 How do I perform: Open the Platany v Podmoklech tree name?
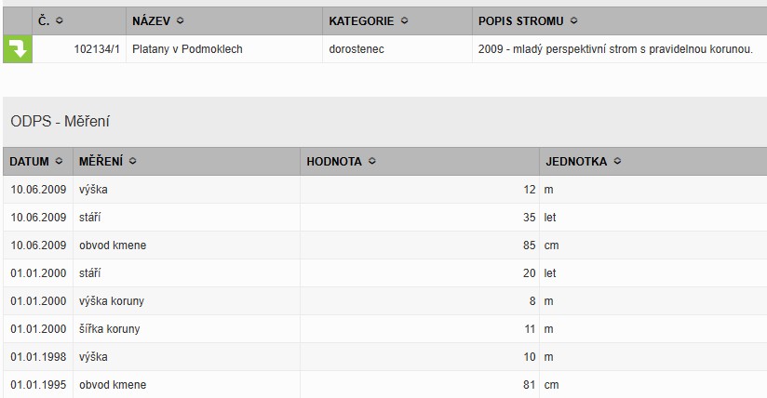187,48
